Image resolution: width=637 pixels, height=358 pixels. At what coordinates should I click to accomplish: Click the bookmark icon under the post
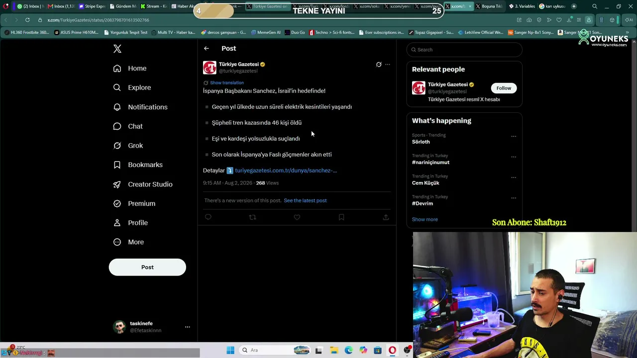point(341,217)
